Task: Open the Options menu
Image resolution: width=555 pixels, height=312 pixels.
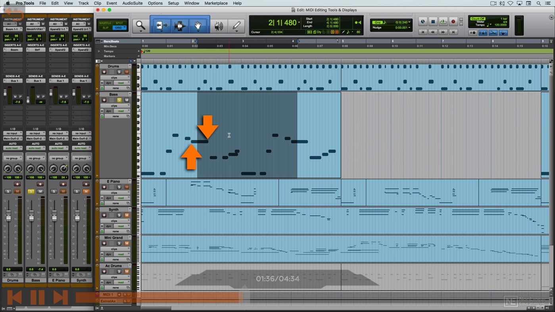Action: (x=155, y=3)
